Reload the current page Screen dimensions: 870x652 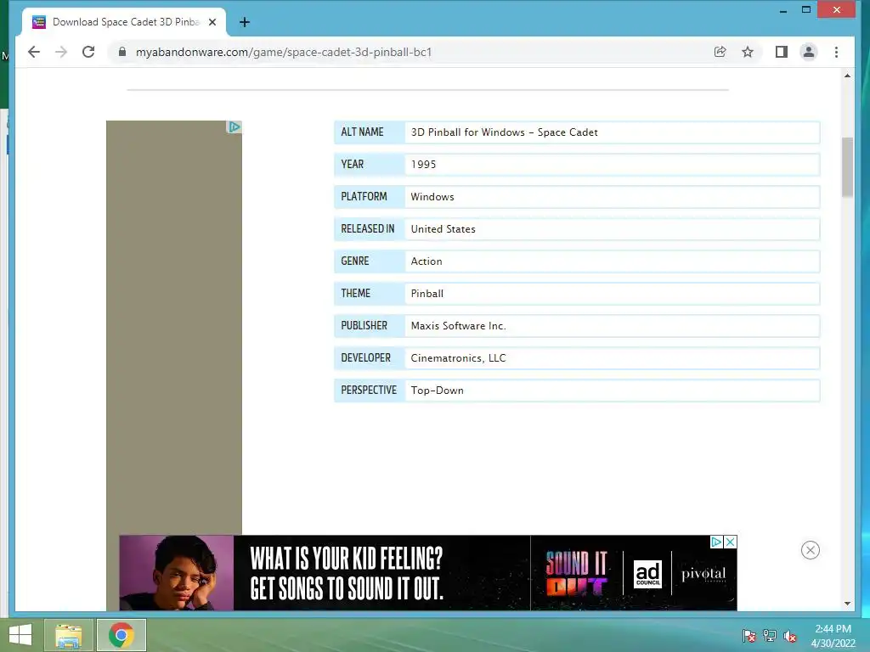(88, 52)
